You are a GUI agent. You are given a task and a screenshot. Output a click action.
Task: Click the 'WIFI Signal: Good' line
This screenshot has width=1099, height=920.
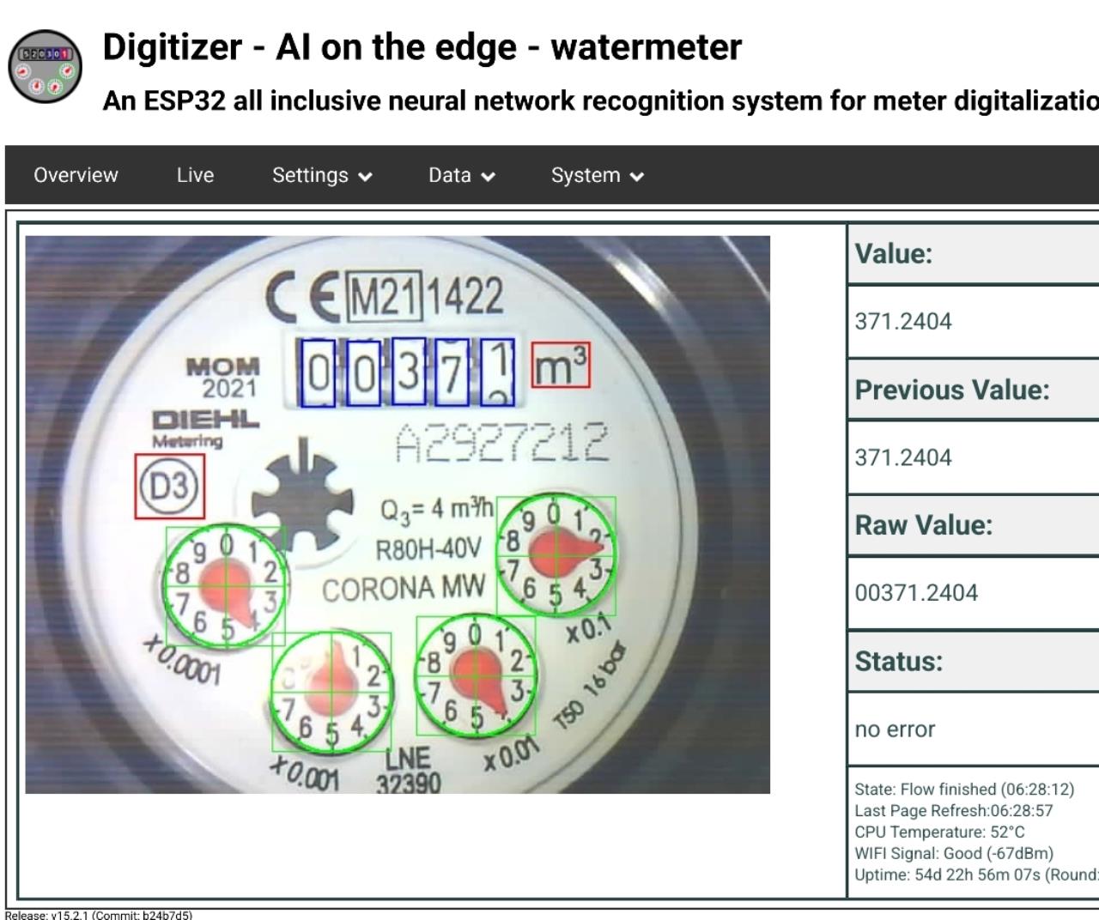(954, 854)
